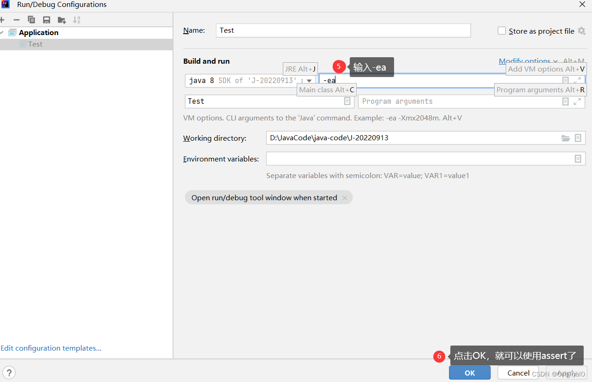The height and width of the screenshot is (382, 592).
Task: Click the Working directory path field
Action: click(426, 138)
